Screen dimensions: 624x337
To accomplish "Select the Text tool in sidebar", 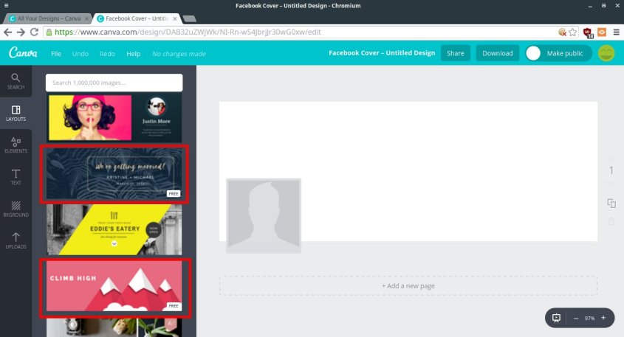I will [x=16, y=177].
